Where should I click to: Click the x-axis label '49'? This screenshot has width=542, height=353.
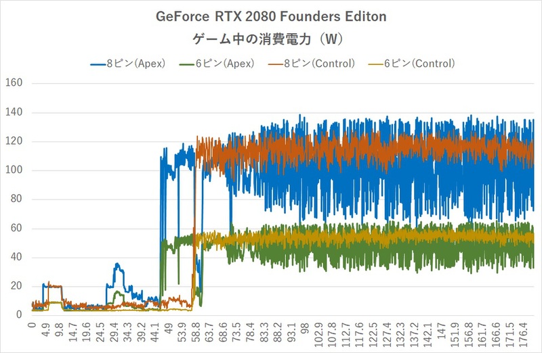168,328
